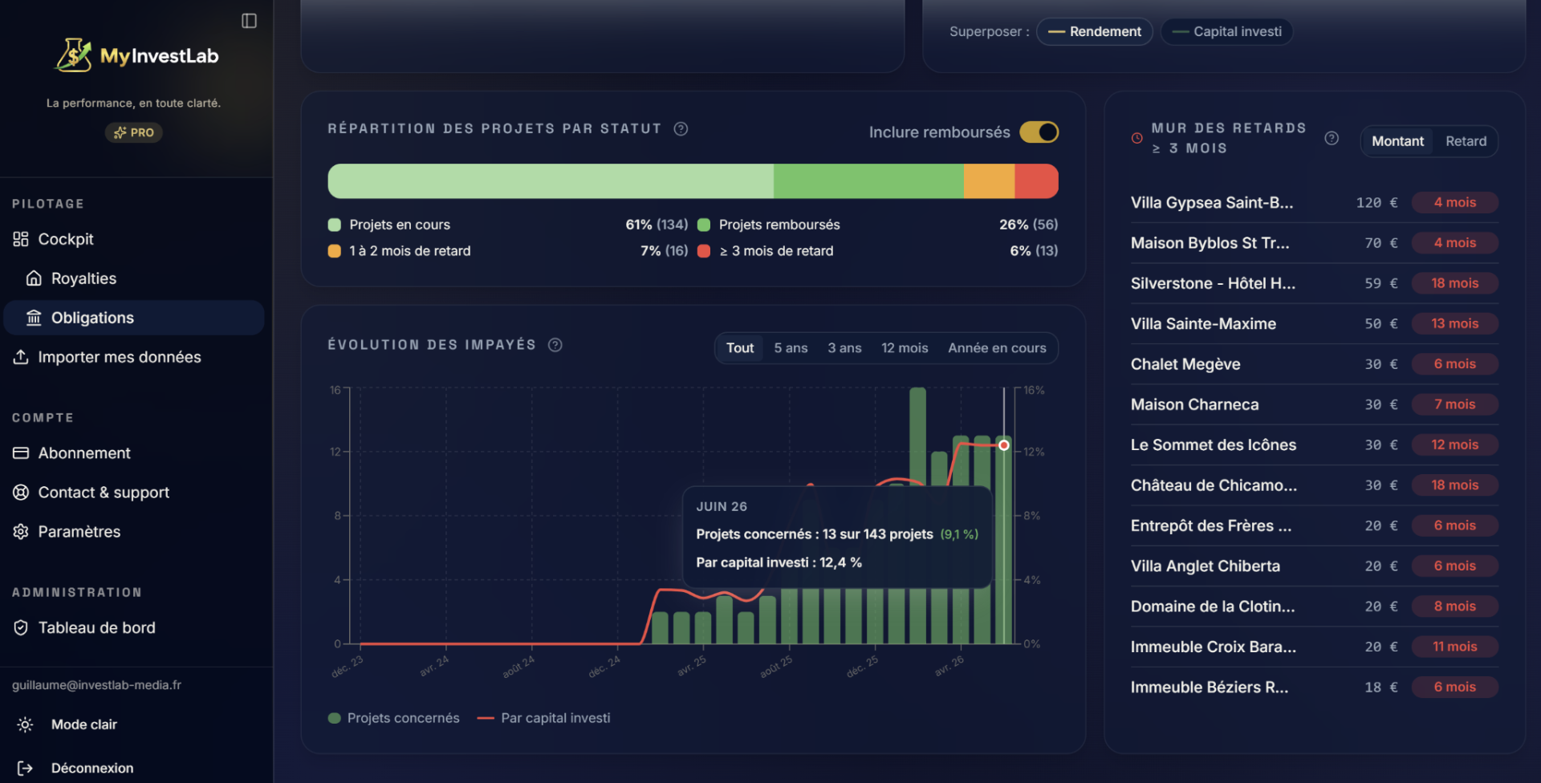This screenshot has height=783, width=1541.
Task: Click the 13 mois delay badge
Action: pos(1454,324)
